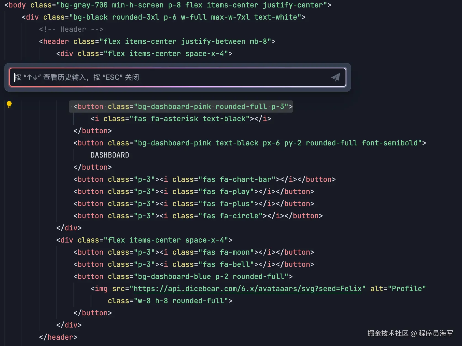This screenshot has width=462, height=346.
Task: Click the header flex justify-between opening tag
Action: [157, 41]
